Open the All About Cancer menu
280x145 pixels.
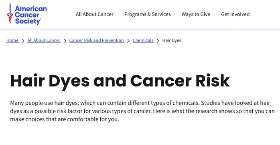(95, 14)
